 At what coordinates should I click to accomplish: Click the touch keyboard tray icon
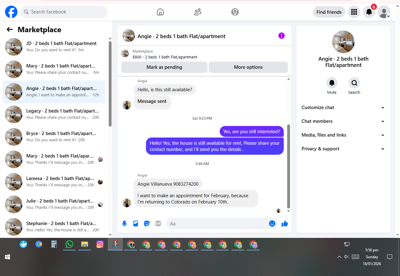355,257
